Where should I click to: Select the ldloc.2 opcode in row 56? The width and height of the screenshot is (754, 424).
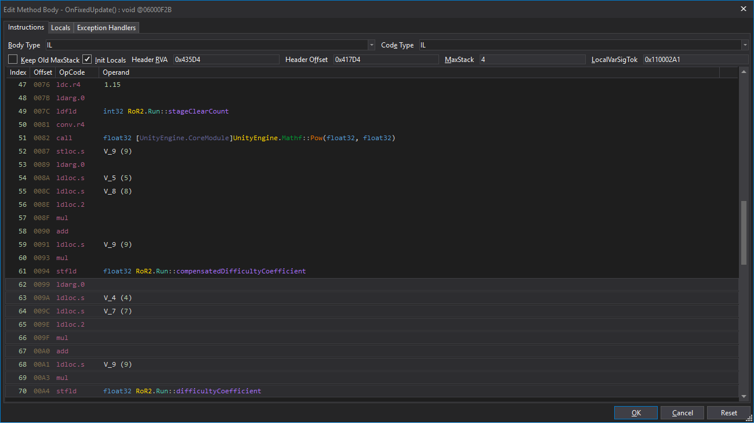(70, 204)
